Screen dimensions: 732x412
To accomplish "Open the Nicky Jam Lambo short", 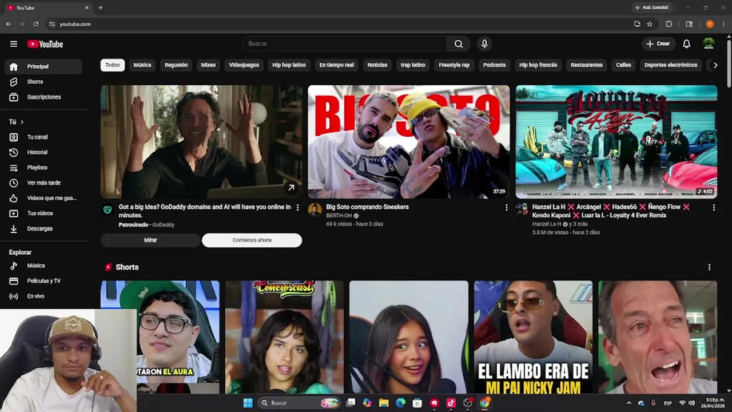I will 533,336.
